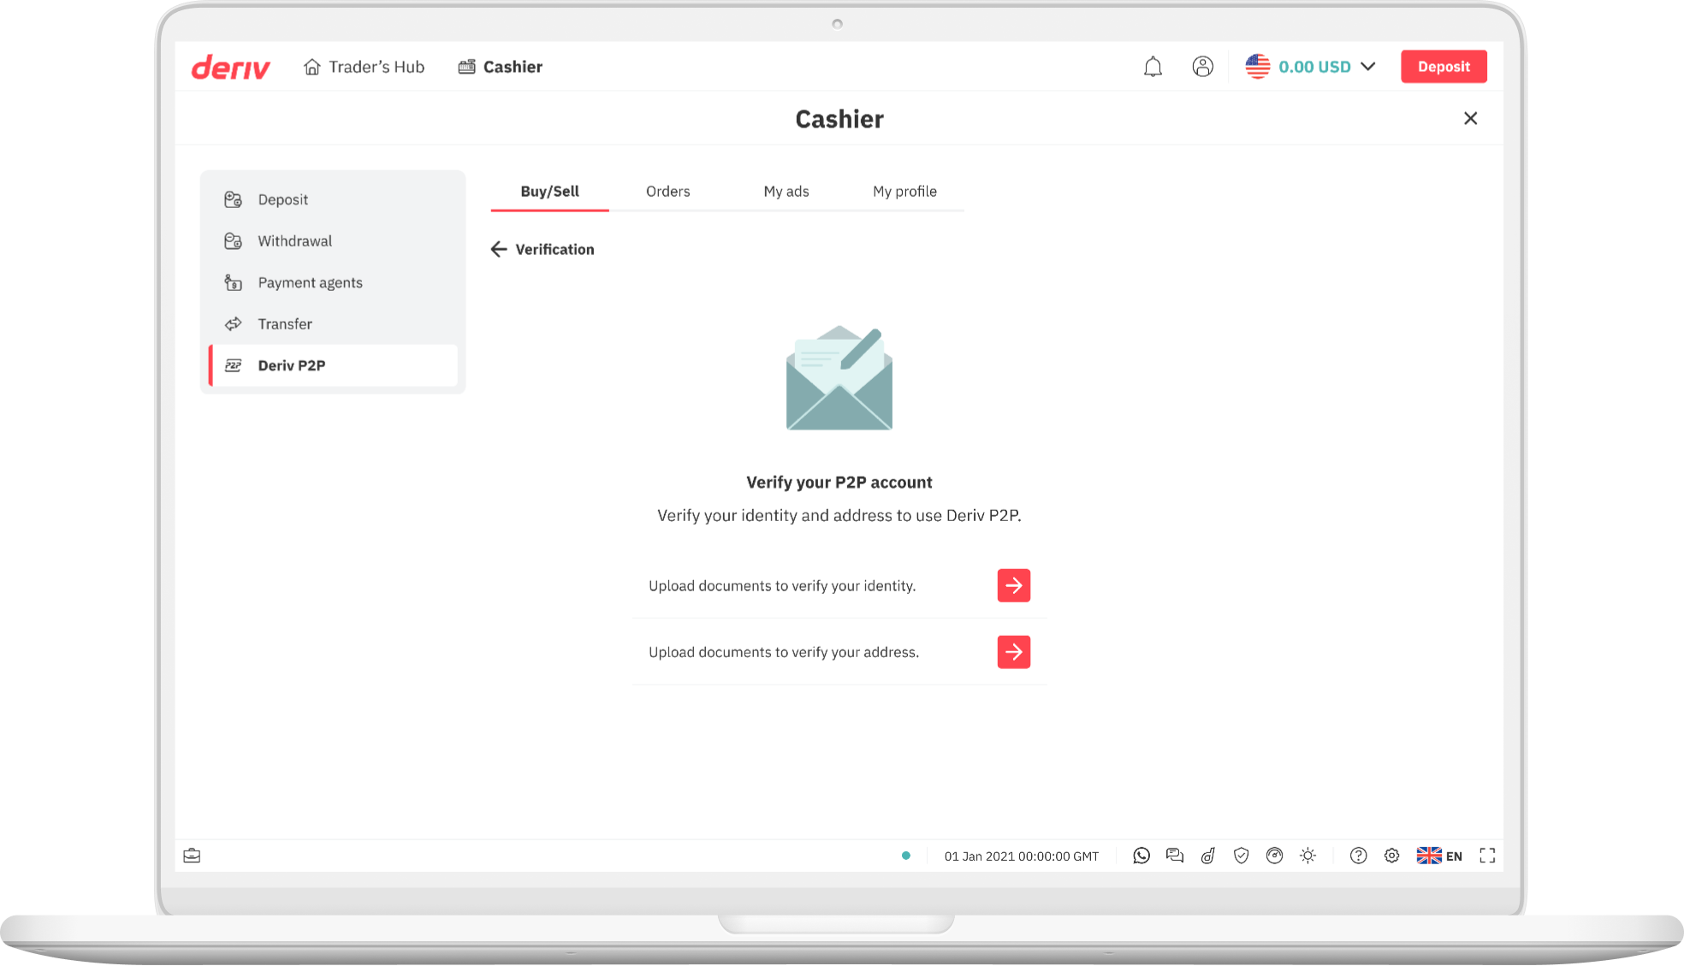Toggle fullscreen mode icon
Viewport: 1684px width, 966px height.
1487,856
